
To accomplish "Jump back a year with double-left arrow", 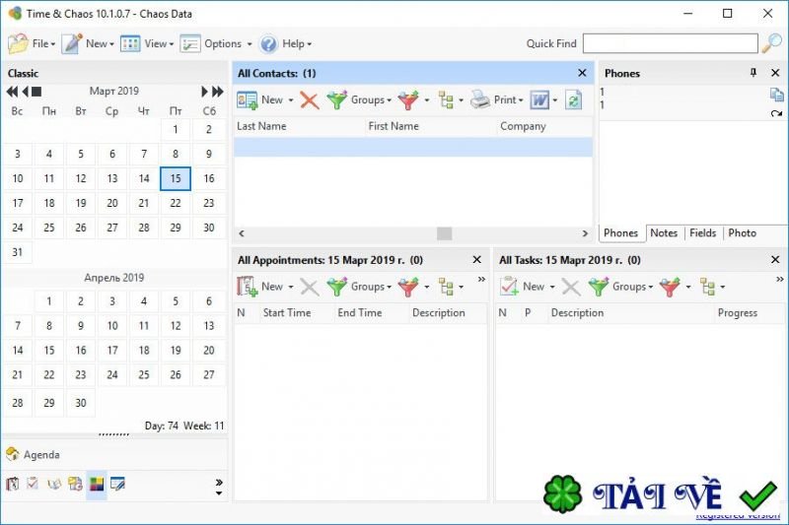I will (12, 92).
